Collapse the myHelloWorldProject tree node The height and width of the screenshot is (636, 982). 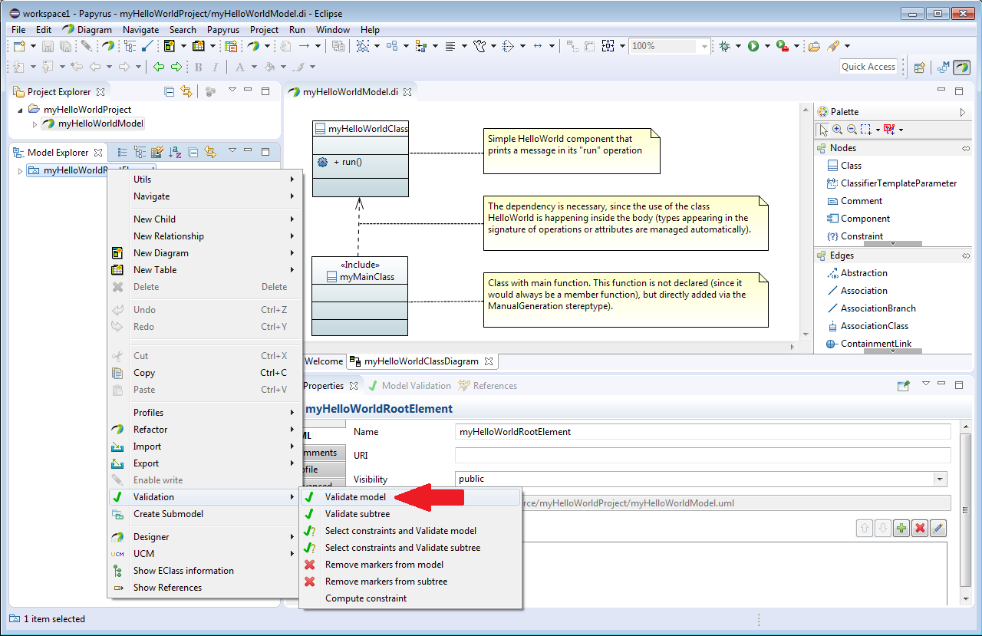[20, 110]
